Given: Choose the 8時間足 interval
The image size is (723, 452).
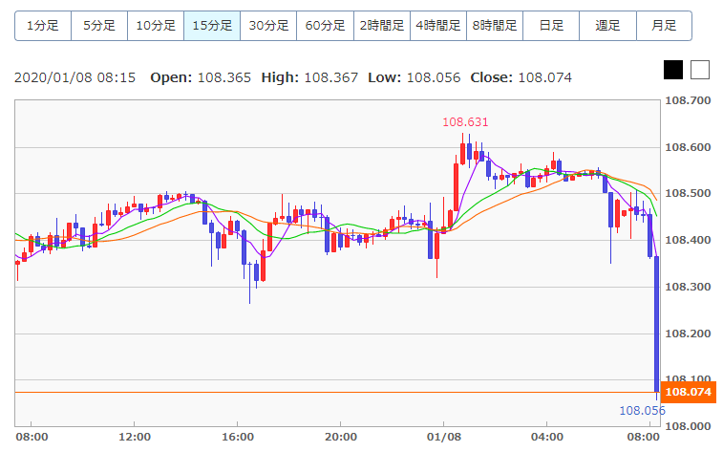Looking at the screenshot, I should pyautogui.click(x=494, y=26).
